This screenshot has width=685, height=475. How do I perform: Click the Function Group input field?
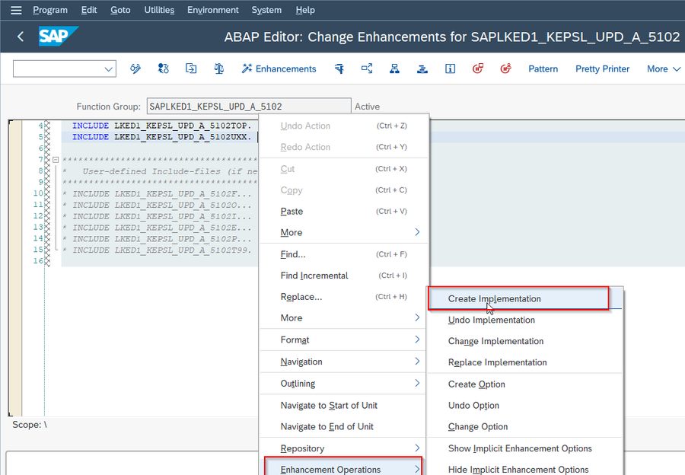coord(247,105)
